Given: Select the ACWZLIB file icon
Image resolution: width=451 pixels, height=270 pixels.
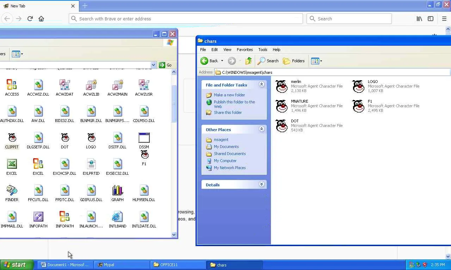Looking at the screenshot, I should click(91, 85).
